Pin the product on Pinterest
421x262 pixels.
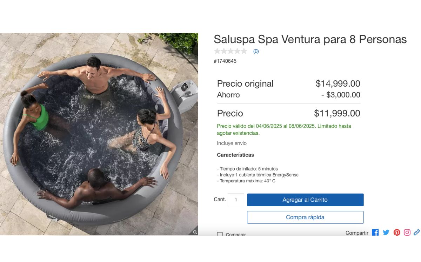tap(397, 233)
